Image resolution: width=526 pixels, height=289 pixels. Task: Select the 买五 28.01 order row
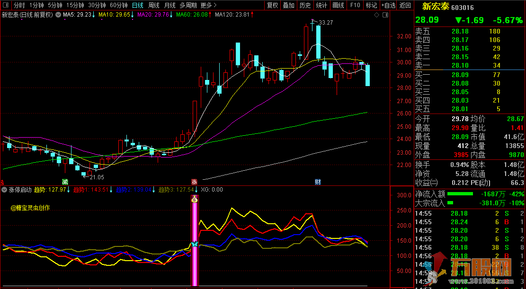point(470,109)
